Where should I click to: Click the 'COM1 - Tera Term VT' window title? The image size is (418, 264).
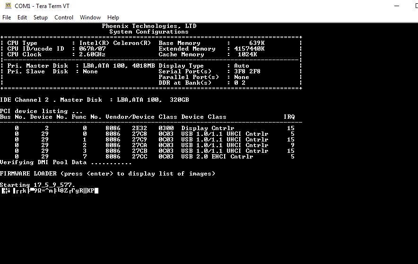click(42, 6)
